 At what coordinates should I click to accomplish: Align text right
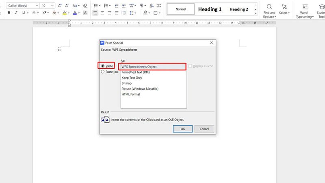click(x=109, y=13)
